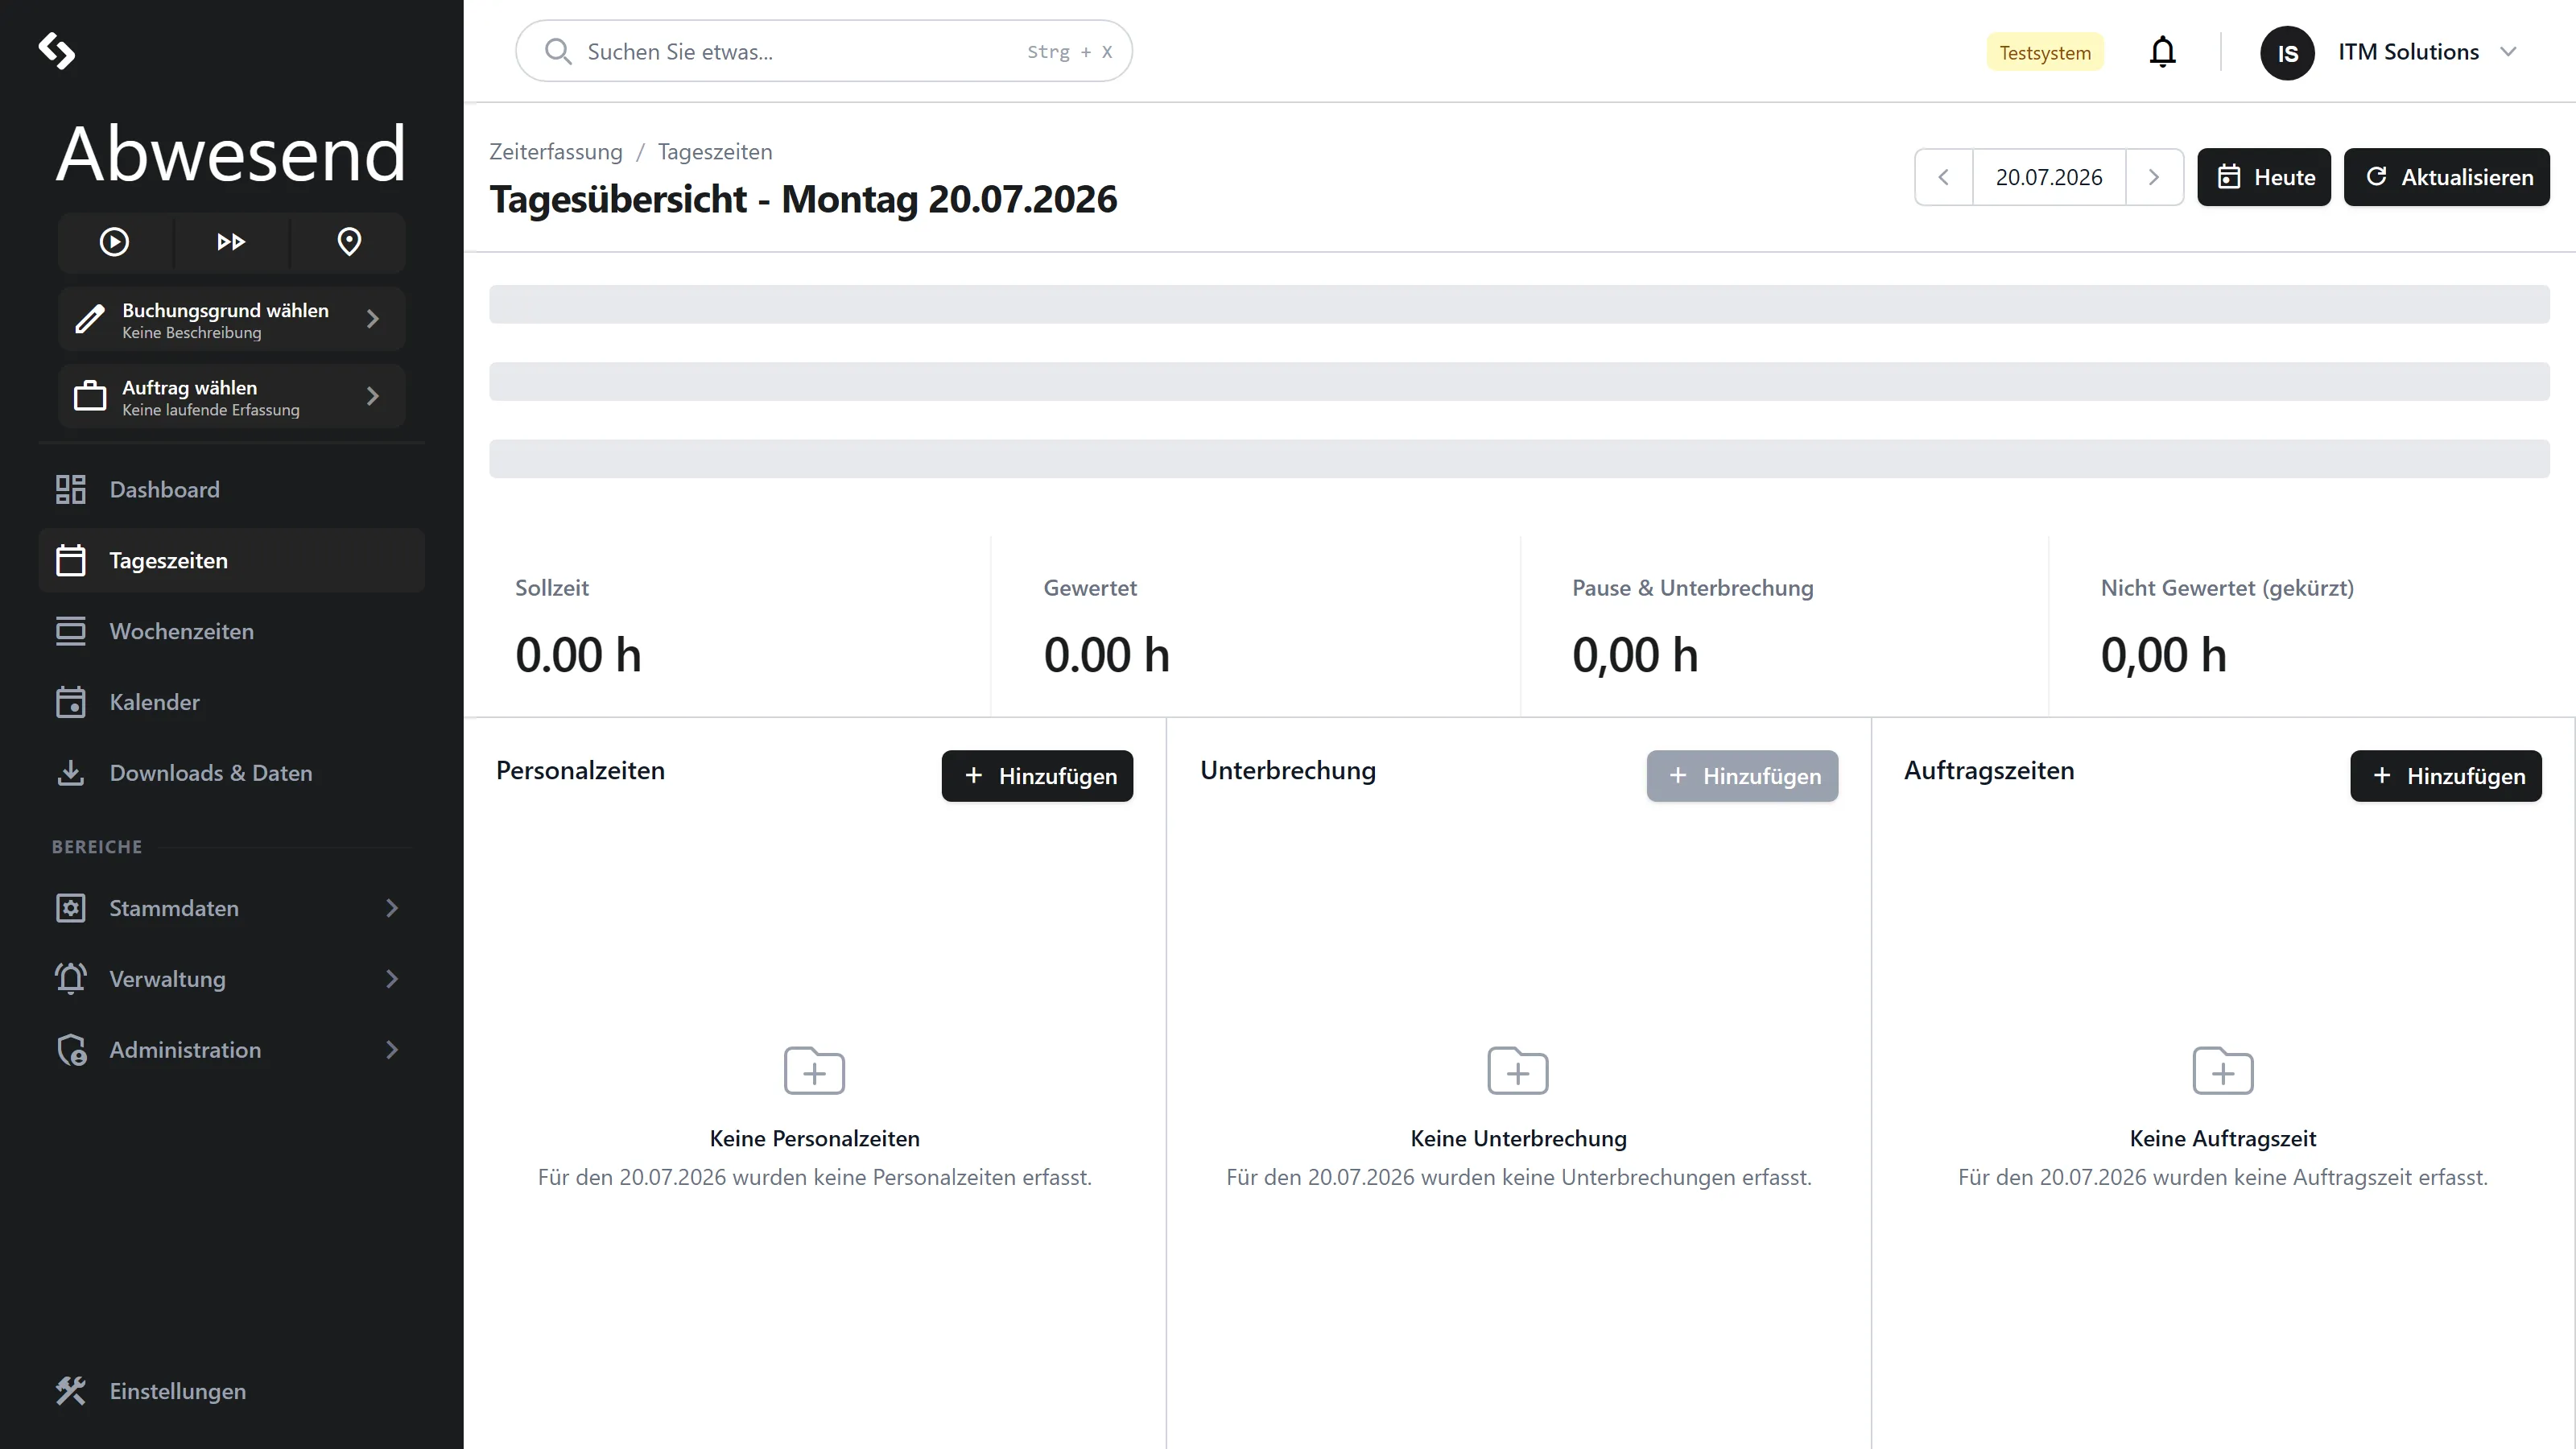Viewport: 2576px width, 1449px height.
Task: Open the Dashboard menu item
Action: click(231, 490)
